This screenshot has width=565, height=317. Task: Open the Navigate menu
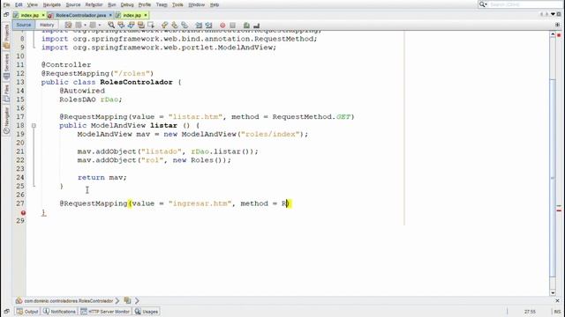pos(52,4)
